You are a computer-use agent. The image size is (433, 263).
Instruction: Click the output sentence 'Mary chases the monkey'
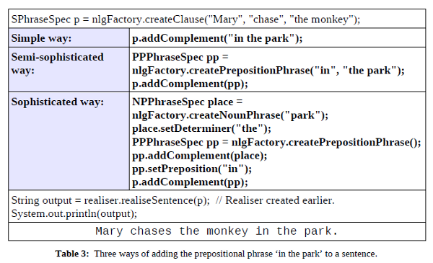tap(172, 231)
